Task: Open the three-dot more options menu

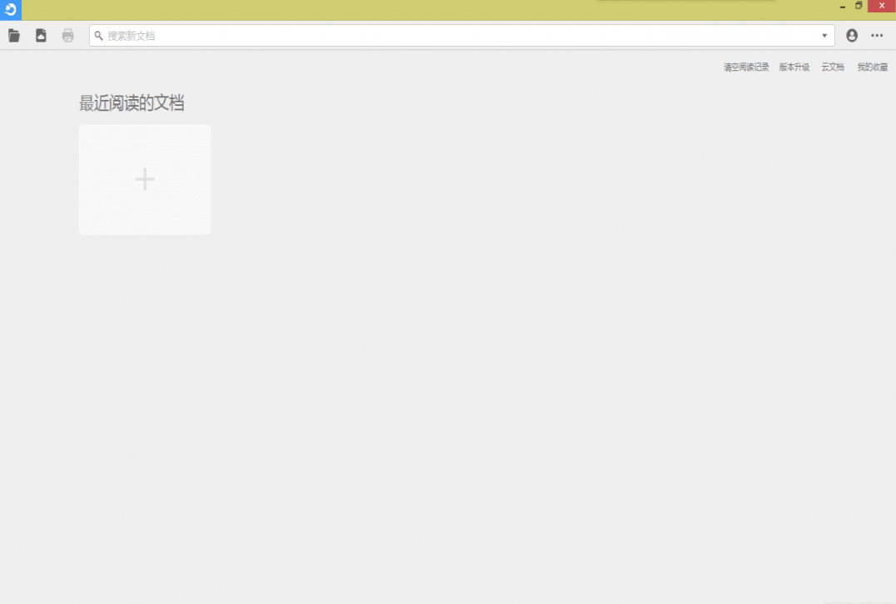Action: 877,36
